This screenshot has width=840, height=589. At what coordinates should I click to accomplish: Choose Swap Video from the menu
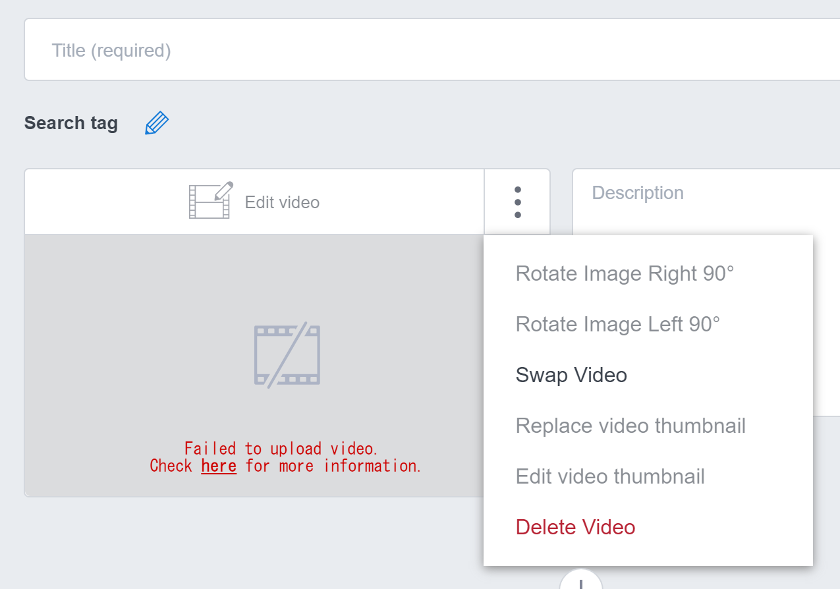(x=571, y=375)
